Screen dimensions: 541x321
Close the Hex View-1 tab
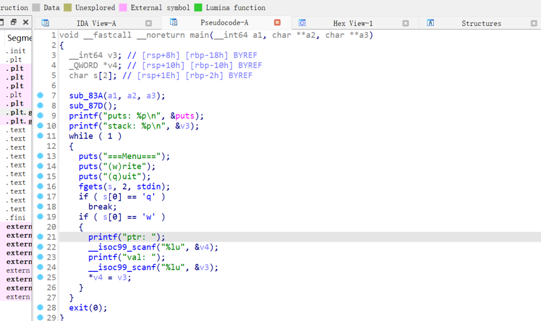click(405, 23)
